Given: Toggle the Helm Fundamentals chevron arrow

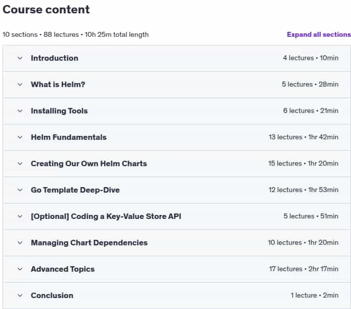Looking at the screenshot, I should 20,137.
